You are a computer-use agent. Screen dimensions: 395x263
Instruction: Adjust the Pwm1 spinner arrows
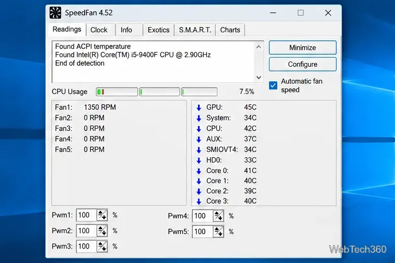pos(102,215)
